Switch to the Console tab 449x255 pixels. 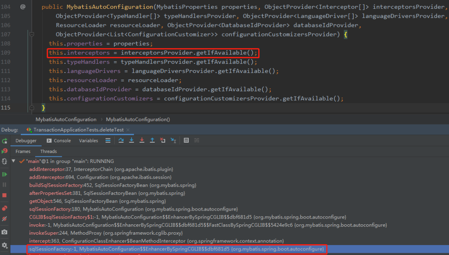click(59, 141)
